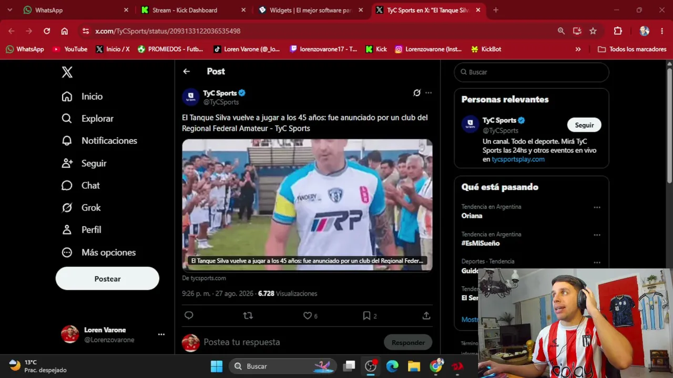Open the Windows Start menu
Viewport: 673px width, 378px height.
tap(217, 366)
